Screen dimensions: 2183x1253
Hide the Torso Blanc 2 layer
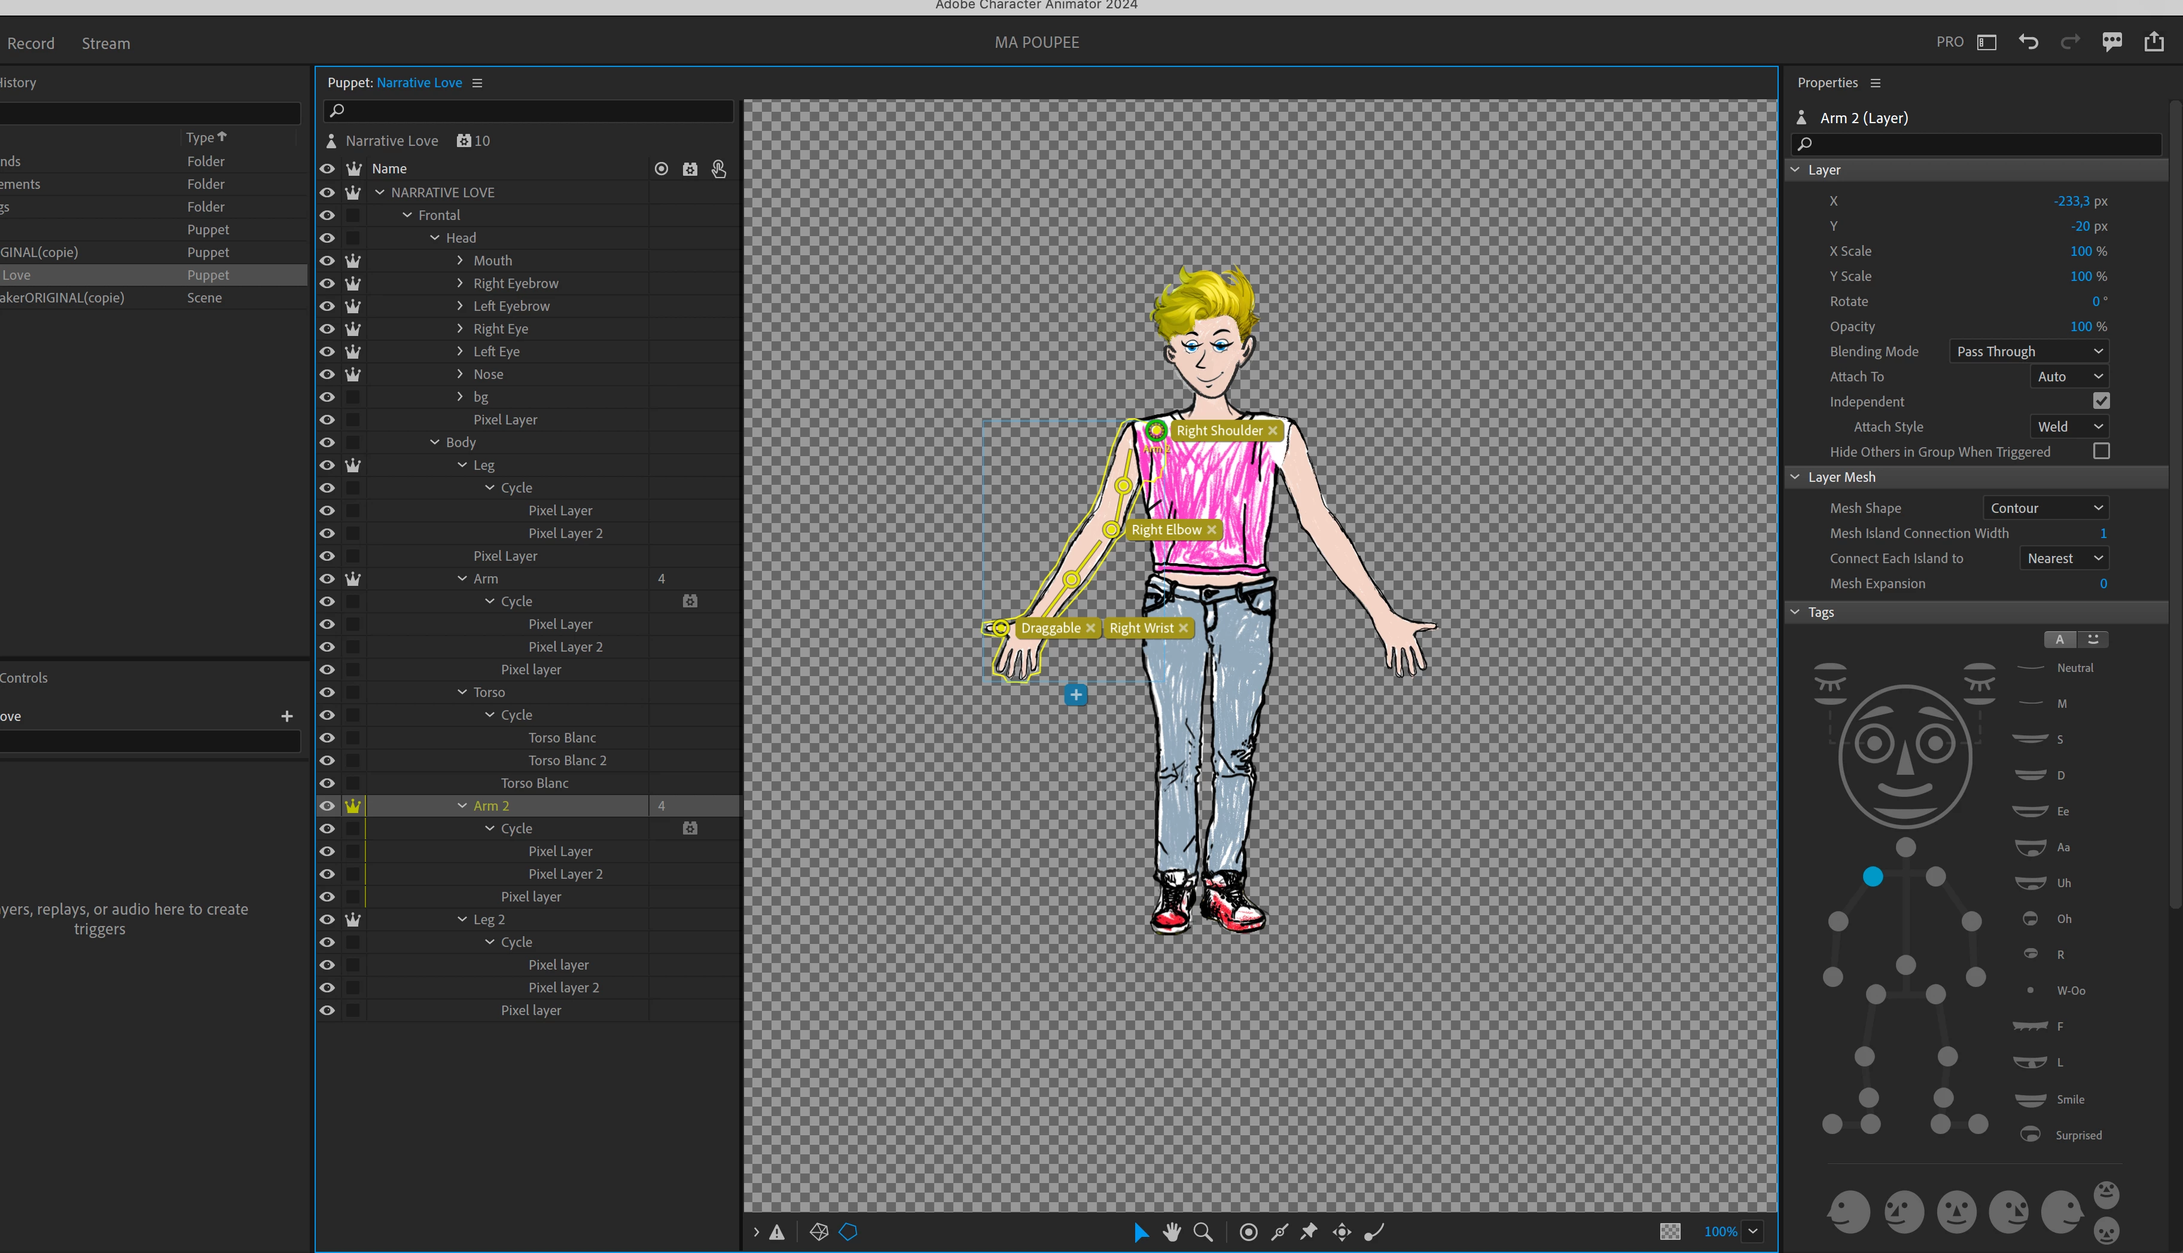pos(327,761)
